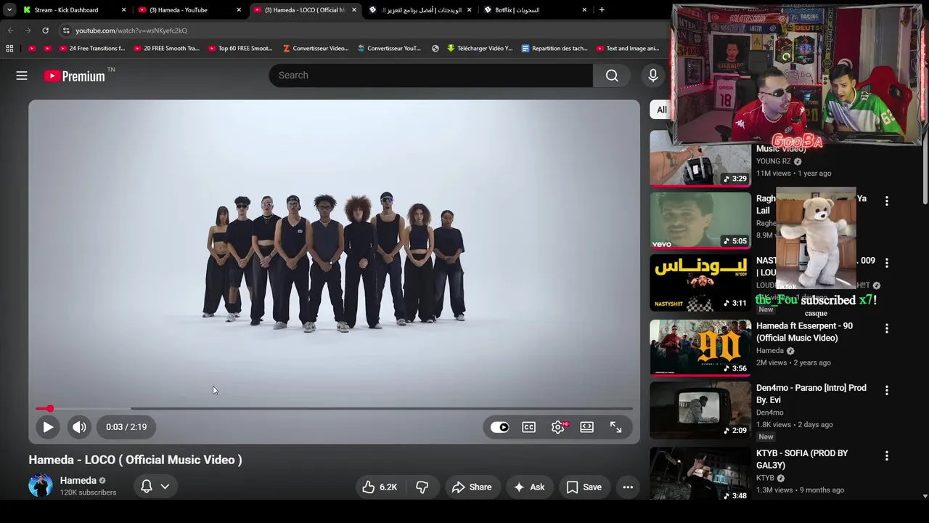Share the Hameda LOCO video

pos(472,487)
